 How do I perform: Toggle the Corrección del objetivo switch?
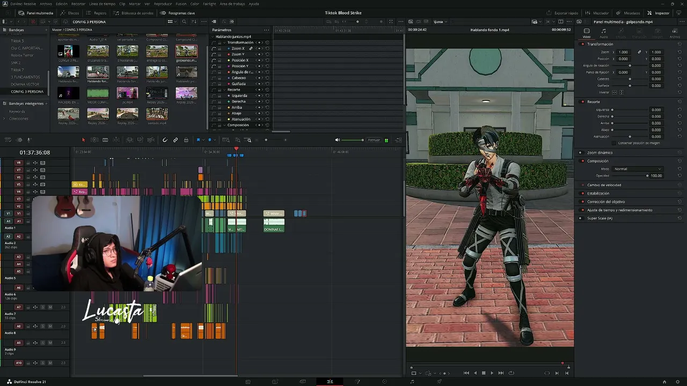[581, 202]
